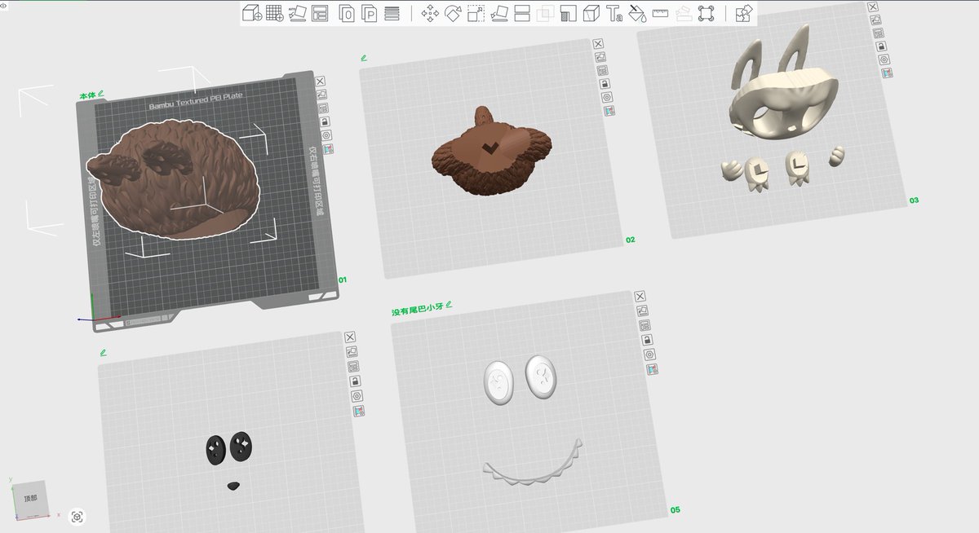Arrange objects on plate 01
The image size is (979, 533).
point(323,108)
